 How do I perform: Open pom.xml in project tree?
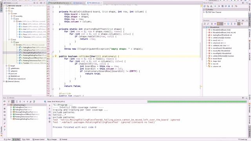[x=14, y=74]
